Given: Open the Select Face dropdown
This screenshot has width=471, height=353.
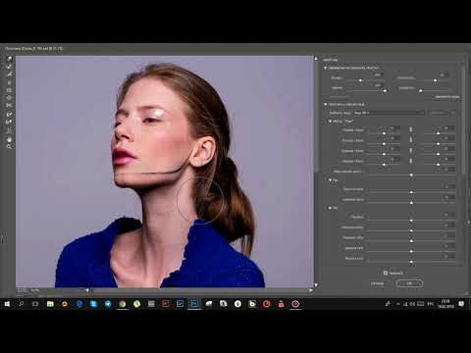Looking at the screenshot, I should pyautogui.click(x=389, y=113).
